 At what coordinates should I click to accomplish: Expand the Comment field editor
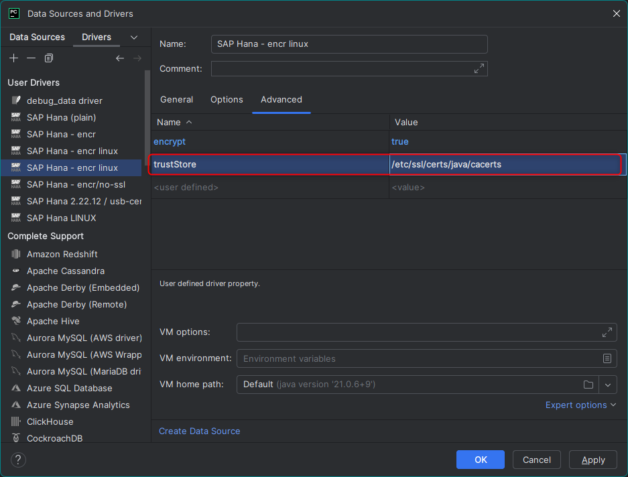click(479, 68)
